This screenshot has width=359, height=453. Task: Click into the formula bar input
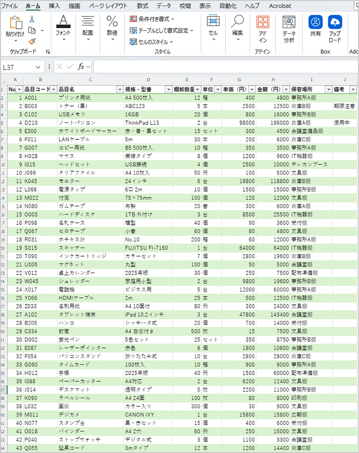coord(226,67)
